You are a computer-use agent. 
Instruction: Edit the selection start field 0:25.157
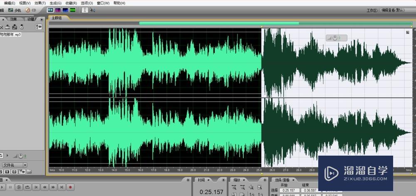[290, 190]
